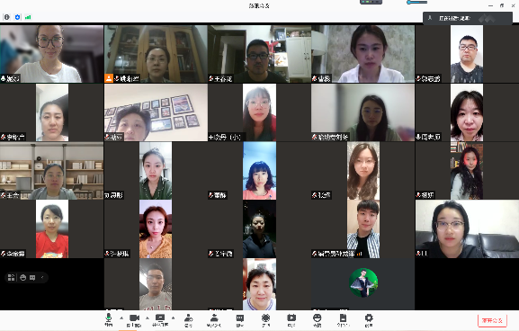Mute the microphone in the bottom toolbar
Viewport: 519px width, 331px height.
click(x=109, y=318)
